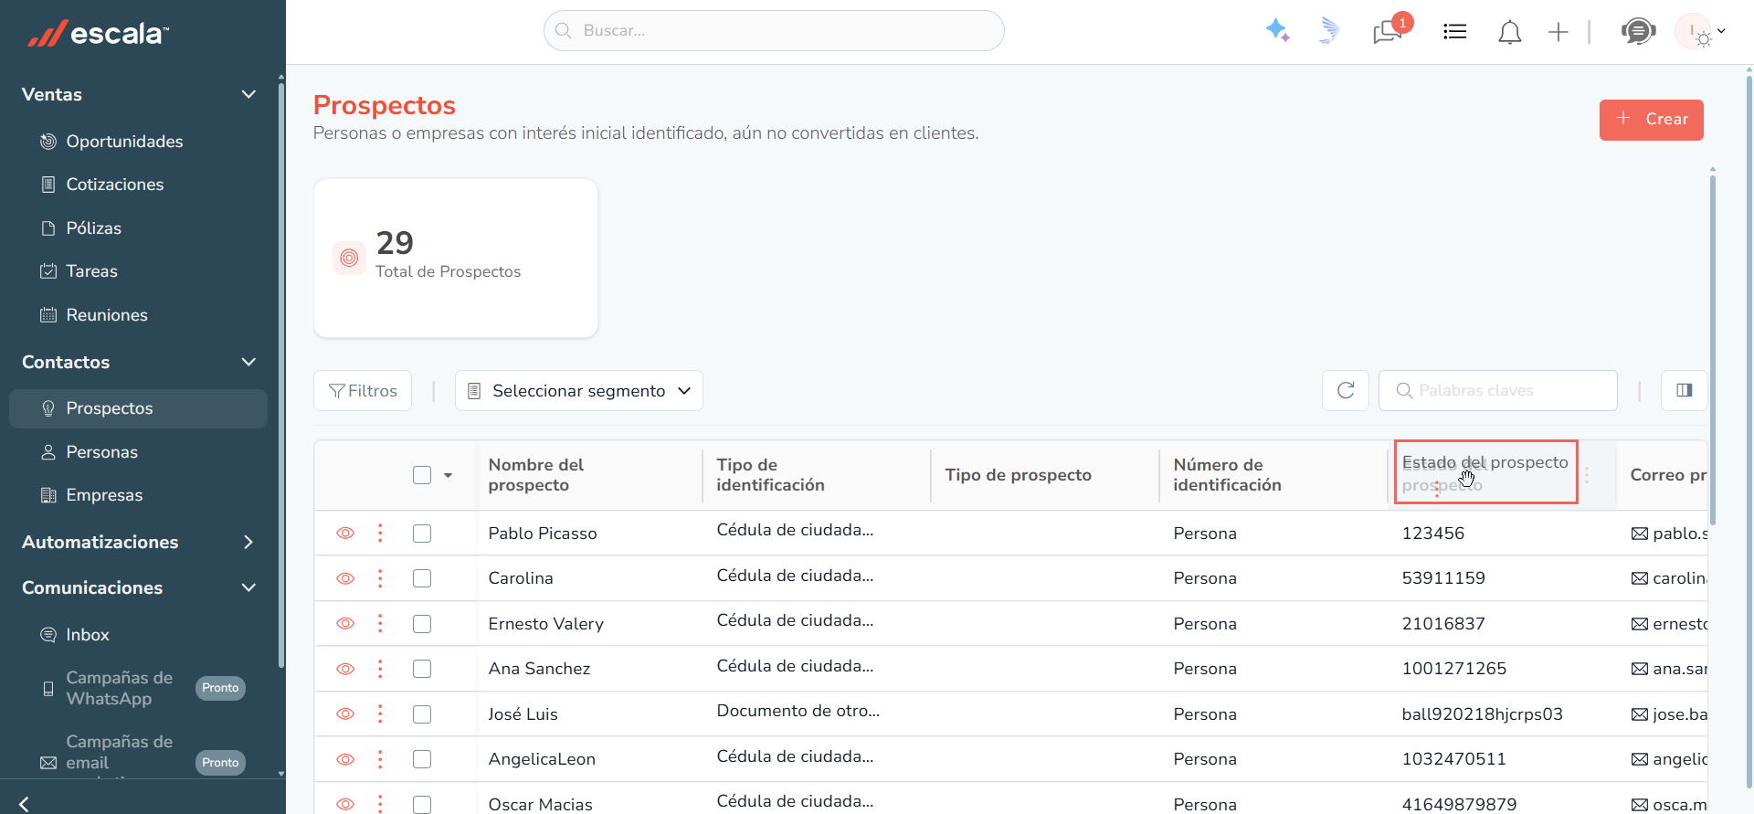Open the column visibility settings icon
Image resolution: width=1754 pixels, height=814 pixels.
pos(1685,390)
